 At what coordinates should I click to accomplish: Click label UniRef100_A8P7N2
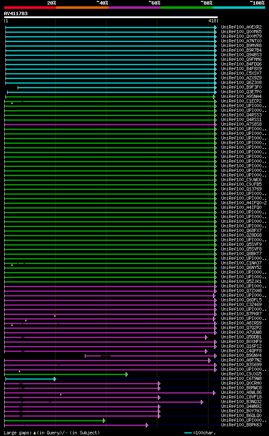[x=241, y=360]
